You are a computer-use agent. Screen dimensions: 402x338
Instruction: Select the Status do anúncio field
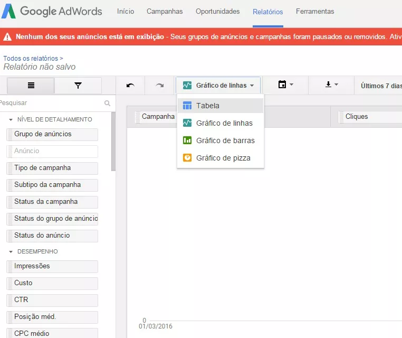[52, 236]
